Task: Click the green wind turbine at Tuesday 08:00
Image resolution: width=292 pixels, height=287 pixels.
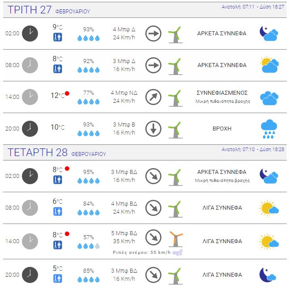Action: coord(176,67)
